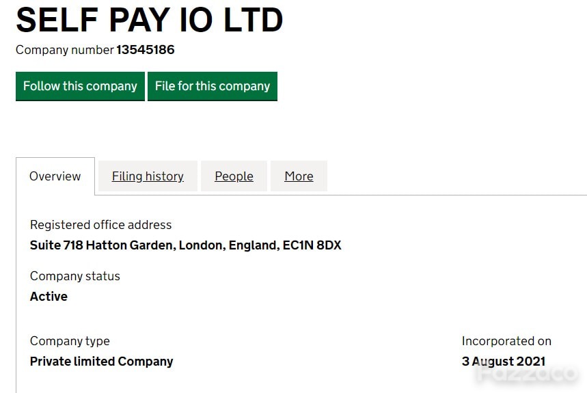Click the postcode EC1N 8DX
The image size is (587, 393).
(312, 245)
